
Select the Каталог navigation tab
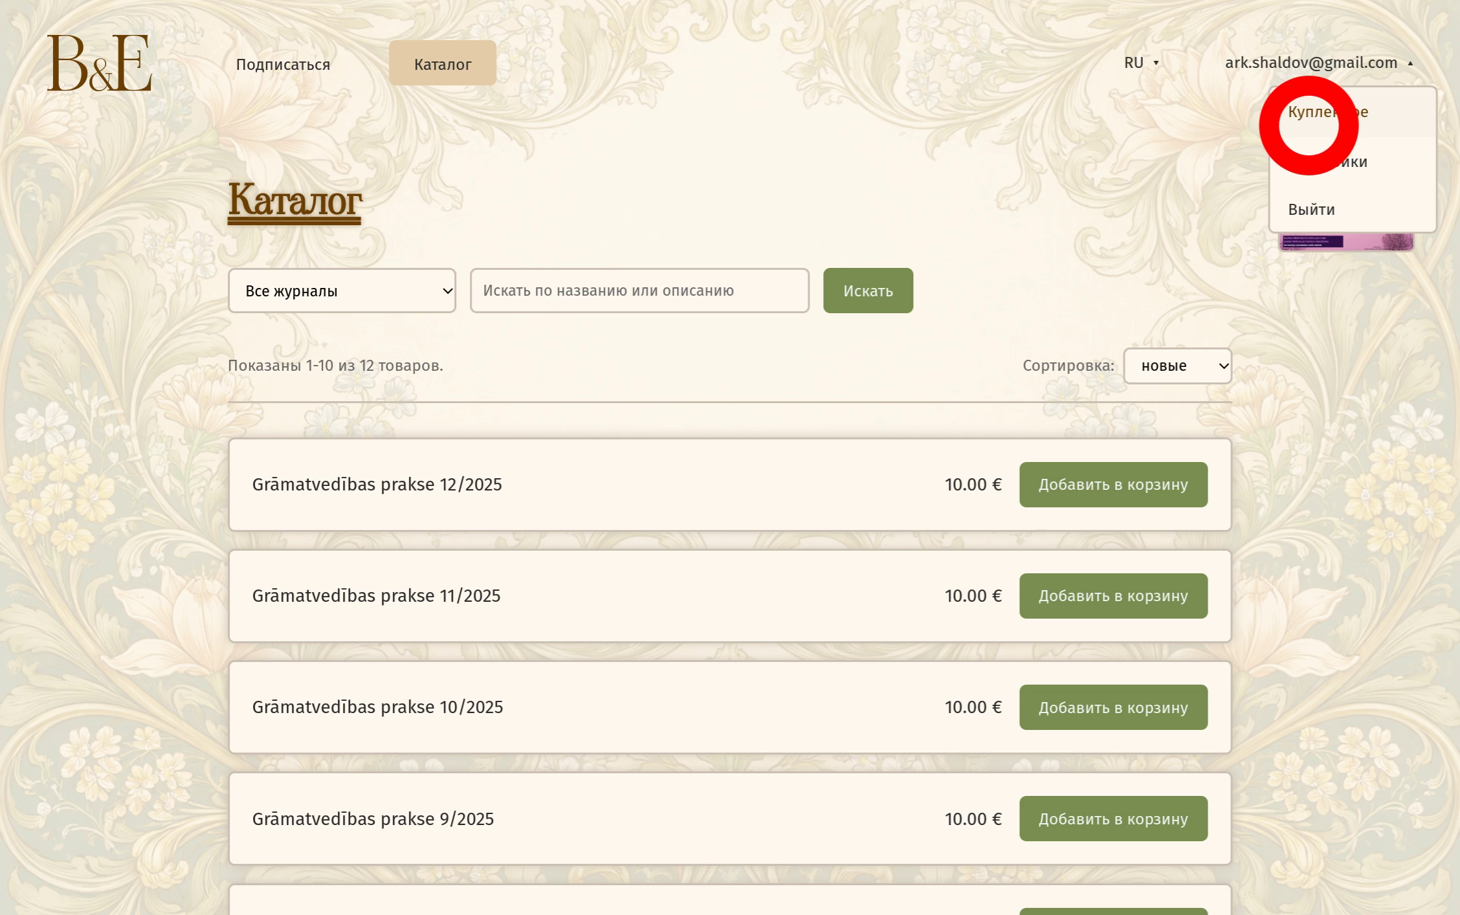443,63
